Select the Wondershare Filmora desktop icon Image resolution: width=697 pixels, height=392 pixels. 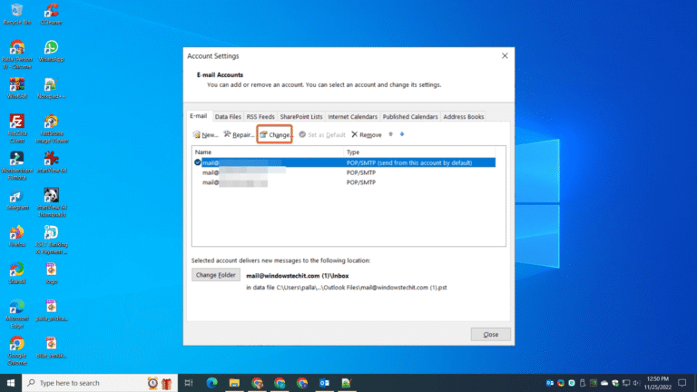[x=17, y=165]
